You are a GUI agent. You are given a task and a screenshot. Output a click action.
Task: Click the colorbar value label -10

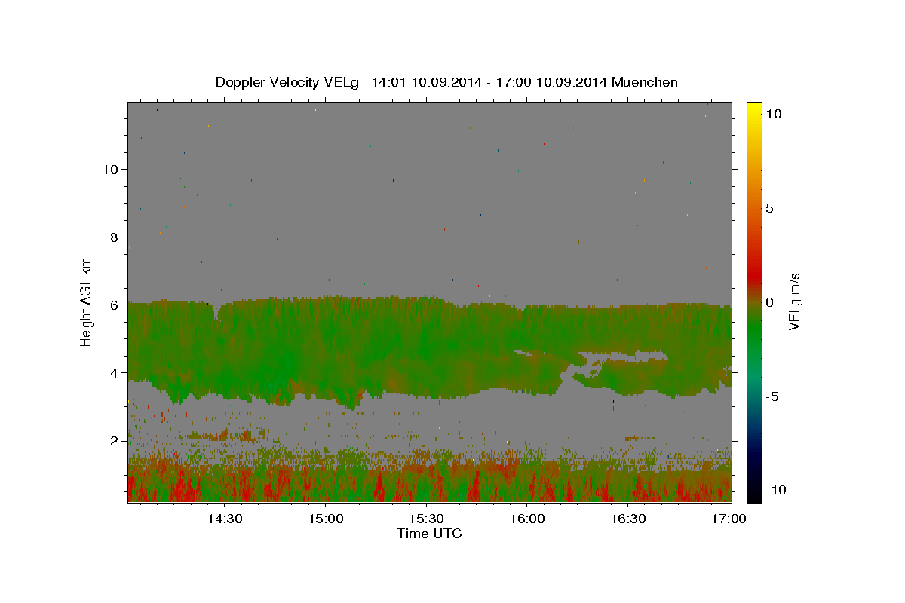click(x=775, y=490)
